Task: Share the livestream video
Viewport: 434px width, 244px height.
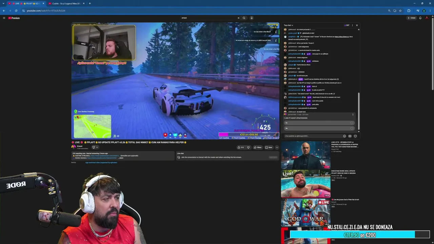Action: pos(258,147)
